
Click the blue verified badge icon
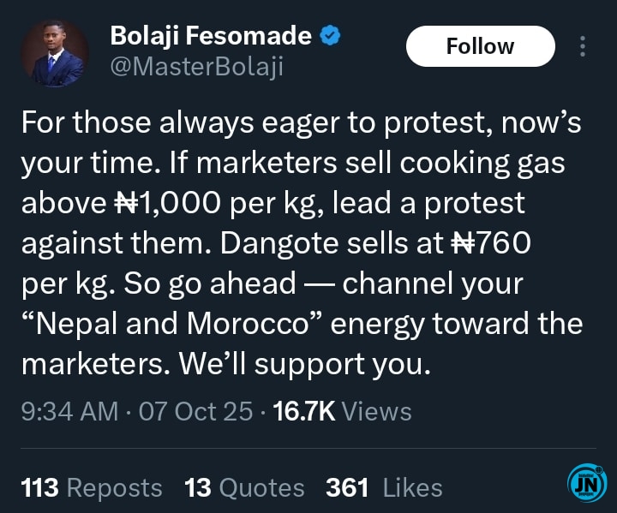click(x=331, y=36)
